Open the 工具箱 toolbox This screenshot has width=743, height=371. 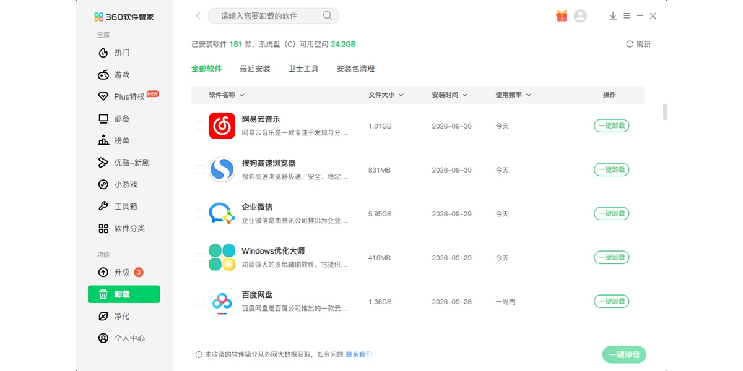pyautogui.click(x=118, y=207)
